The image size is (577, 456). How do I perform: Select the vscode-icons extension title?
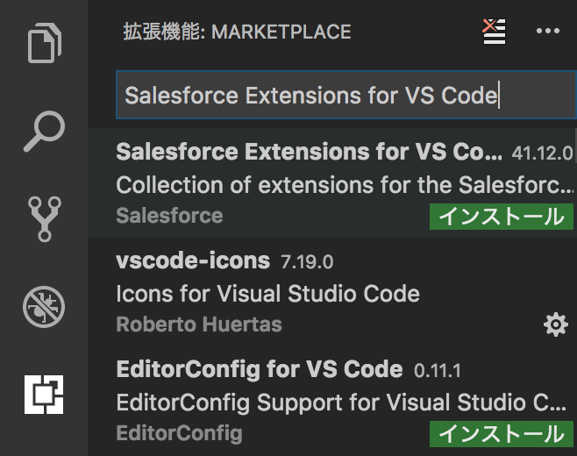[193, 261]
